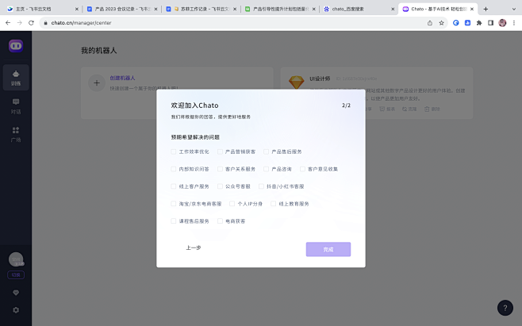This screenshot has width=522, height=326.
Task: Open 报表 for the UI设计师 robot
Action: (x=387, y=109)
